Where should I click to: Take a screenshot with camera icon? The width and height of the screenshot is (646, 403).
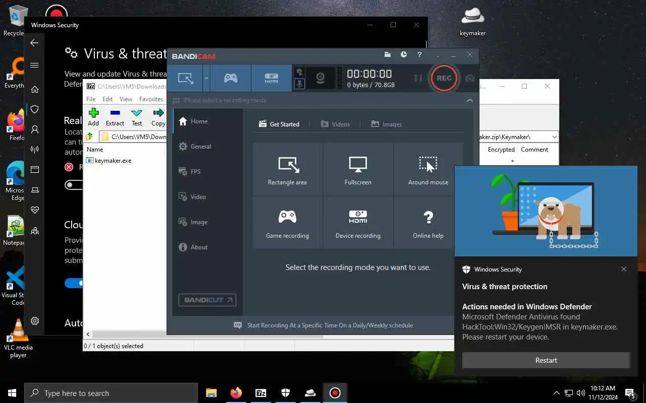[470, 78]
